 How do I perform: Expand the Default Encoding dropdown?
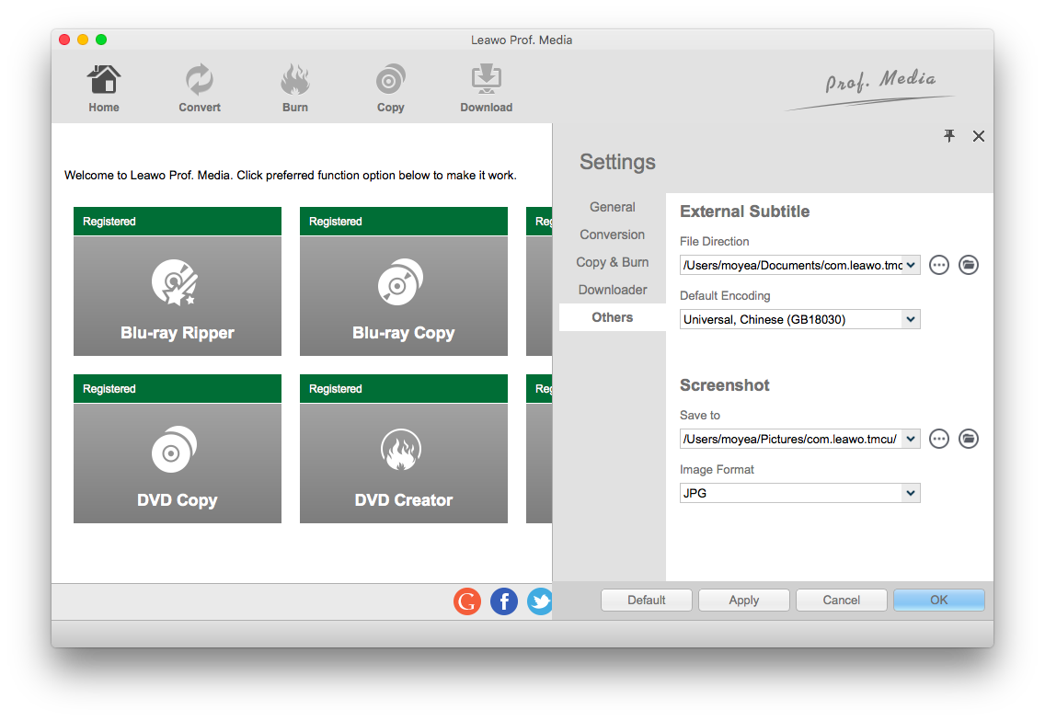[910, 319]
